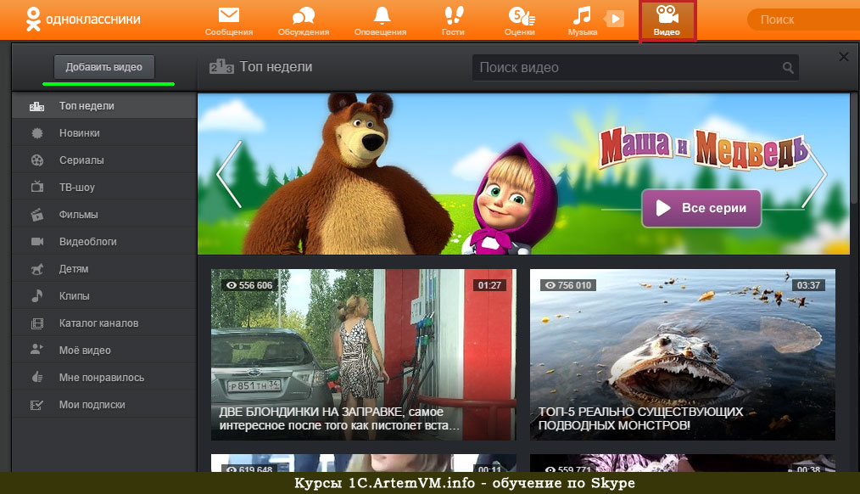Viewport: 860px width, 494px height.
Task: Click the Каталог каналов filmstrip icon
Action: (36, 323)
